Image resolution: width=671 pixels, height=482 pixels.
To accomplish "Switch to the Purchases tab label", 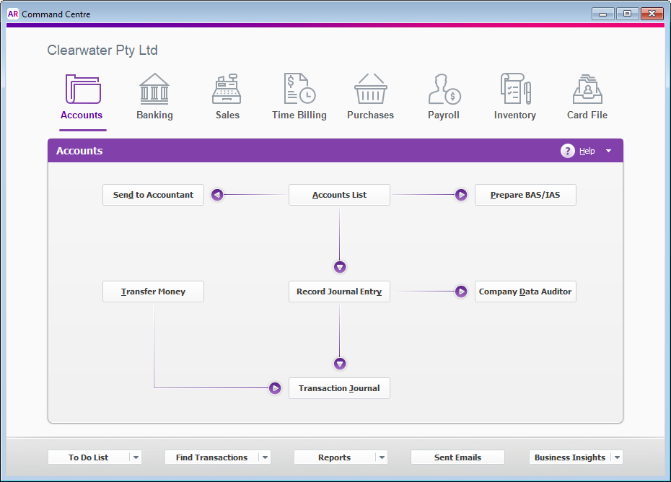I will click(370, 115).
